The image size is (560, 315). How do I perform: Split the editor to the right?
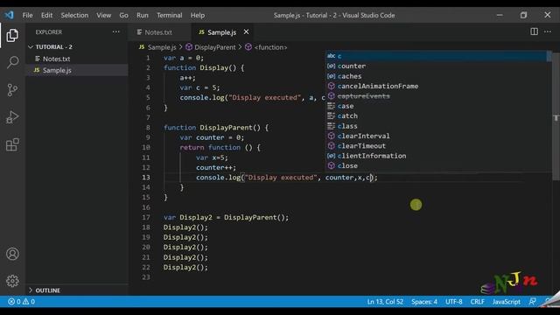point(534,31)
